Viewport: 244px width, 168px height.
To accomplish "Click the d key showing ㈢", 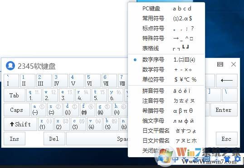I will pos(71,110).
